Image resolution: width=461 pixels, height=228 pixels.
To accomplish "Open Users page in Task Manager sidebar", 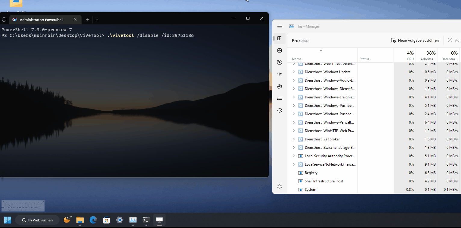I will [280, 86].
